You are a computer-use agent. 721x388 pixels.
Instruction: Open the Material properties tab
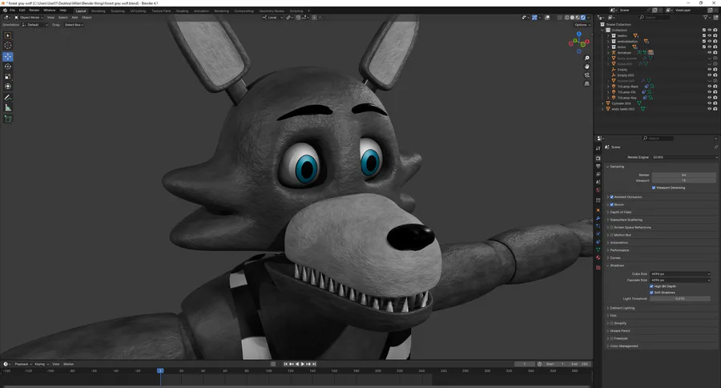(x=598, y=258)
